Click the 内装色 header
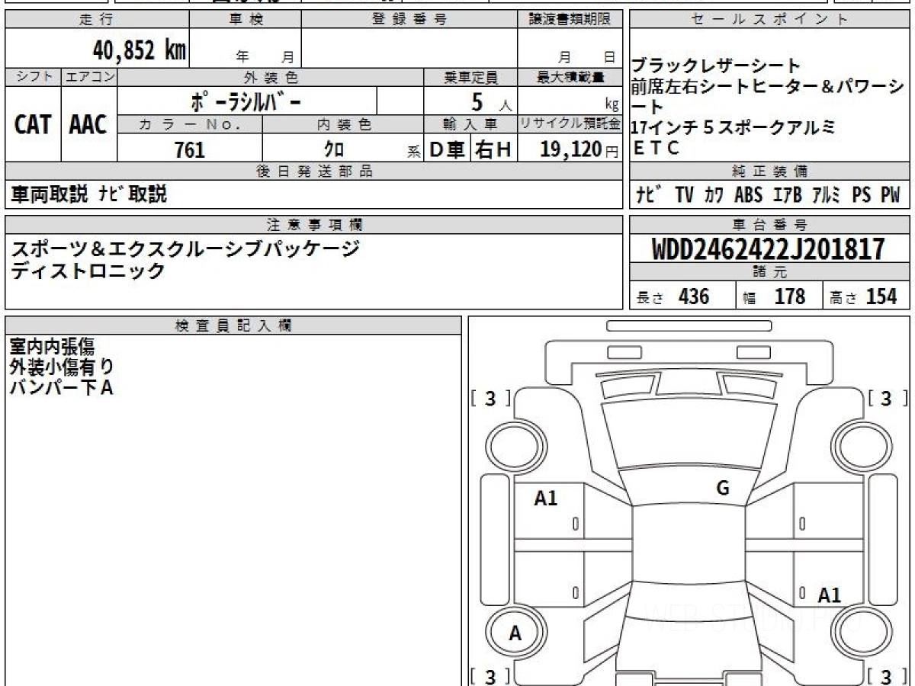 (343, 124)
